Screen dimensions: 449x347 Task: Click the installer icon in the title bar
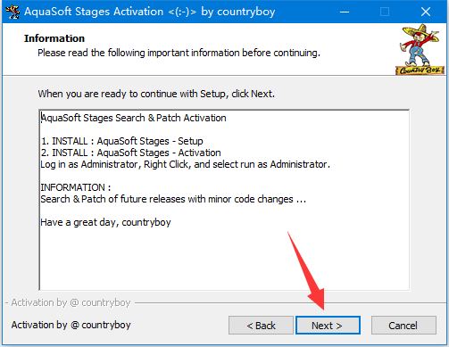[12, 12]
